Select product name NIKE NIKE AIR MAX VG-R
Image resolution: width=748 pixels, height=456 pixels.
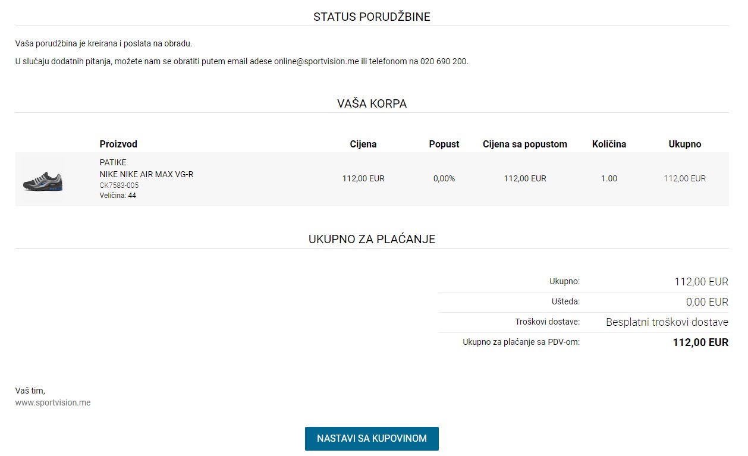146,174
